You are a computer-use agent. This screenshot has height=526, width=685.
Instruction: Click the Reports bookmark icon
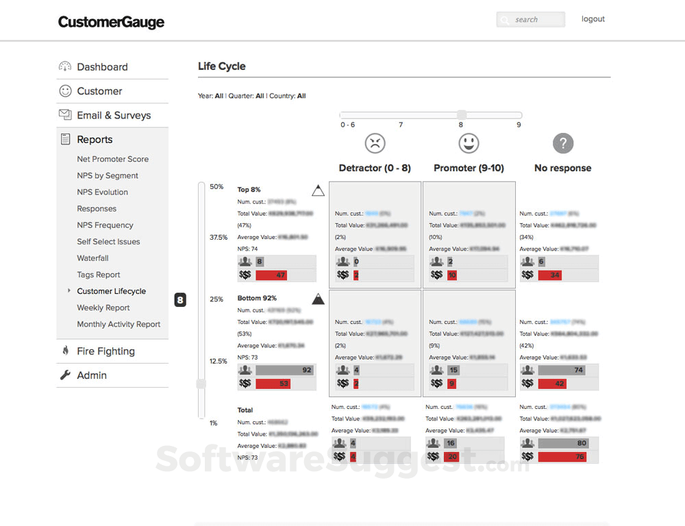[66, 139]
